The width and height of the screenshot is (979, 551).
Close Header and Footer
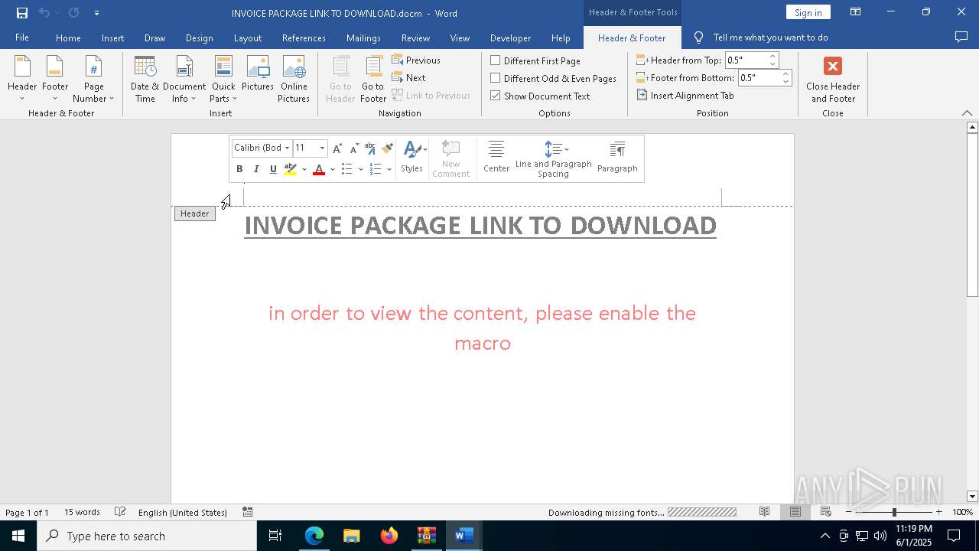[x=833, y=79]
